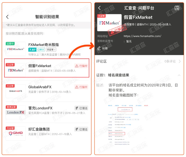Click the 无监管 | 软件不详 | 2018-10-14录入 line

50,92
